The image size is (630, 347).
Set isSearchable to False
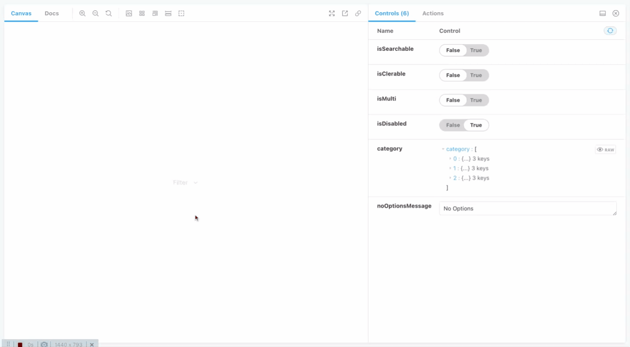click(453, 50)
